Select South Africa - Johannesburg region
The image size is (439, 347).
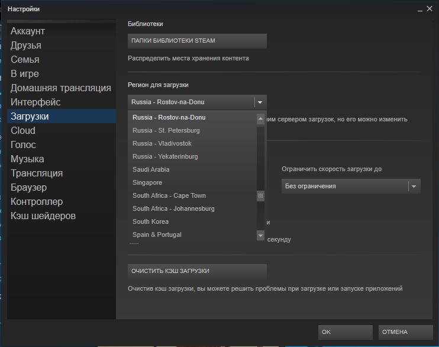click(192, 209)
